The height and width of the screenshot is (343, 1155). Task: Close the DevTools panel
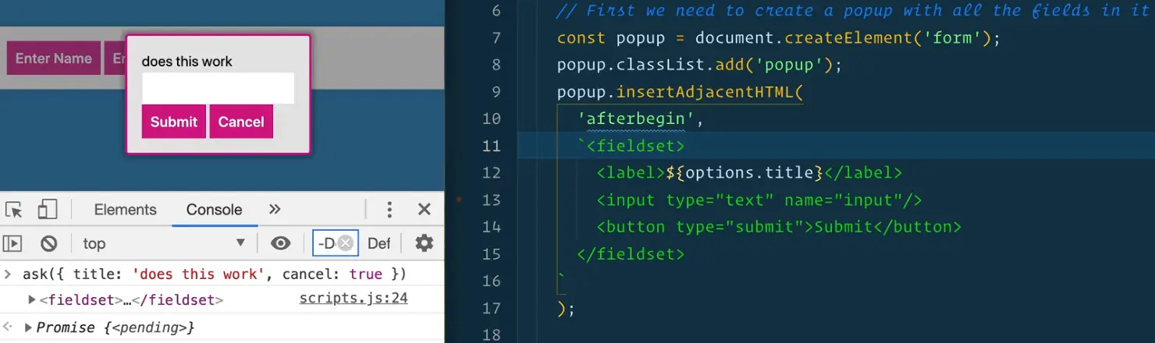(424, 209)
